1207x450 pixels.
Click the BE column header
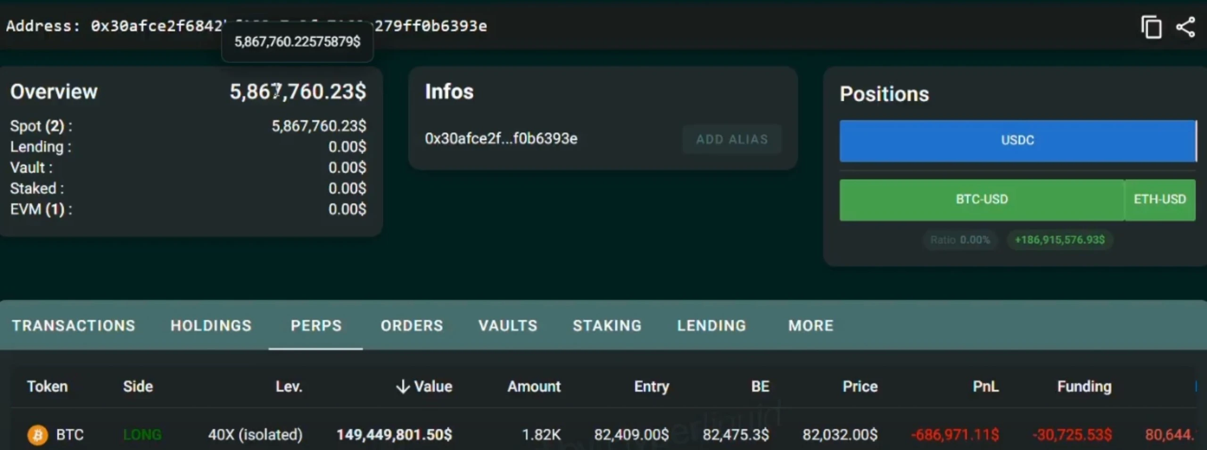click(x=760, y=386)
